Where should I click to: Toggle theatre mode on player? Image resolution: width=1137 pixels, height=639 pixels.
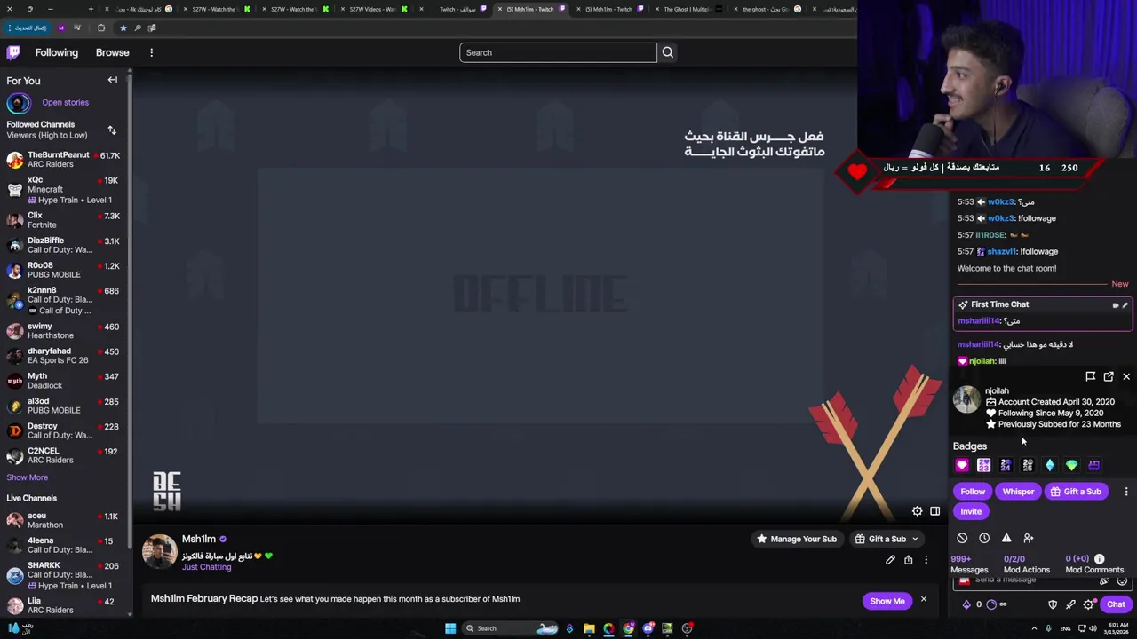pos(934,511)
